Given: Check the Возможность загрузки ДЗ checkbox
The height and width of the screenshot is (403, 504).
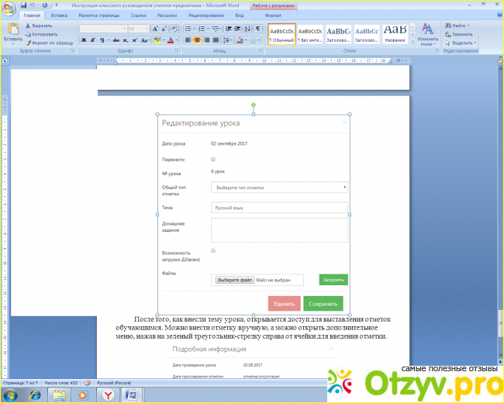Looking at the screenshot, I should click(213, 251).
